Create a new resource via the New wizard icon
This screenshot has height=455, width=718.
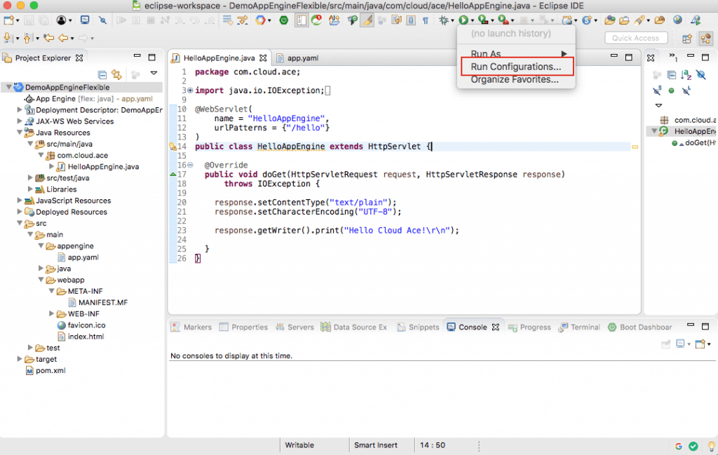pyautogui.click(x=8, y=21)
